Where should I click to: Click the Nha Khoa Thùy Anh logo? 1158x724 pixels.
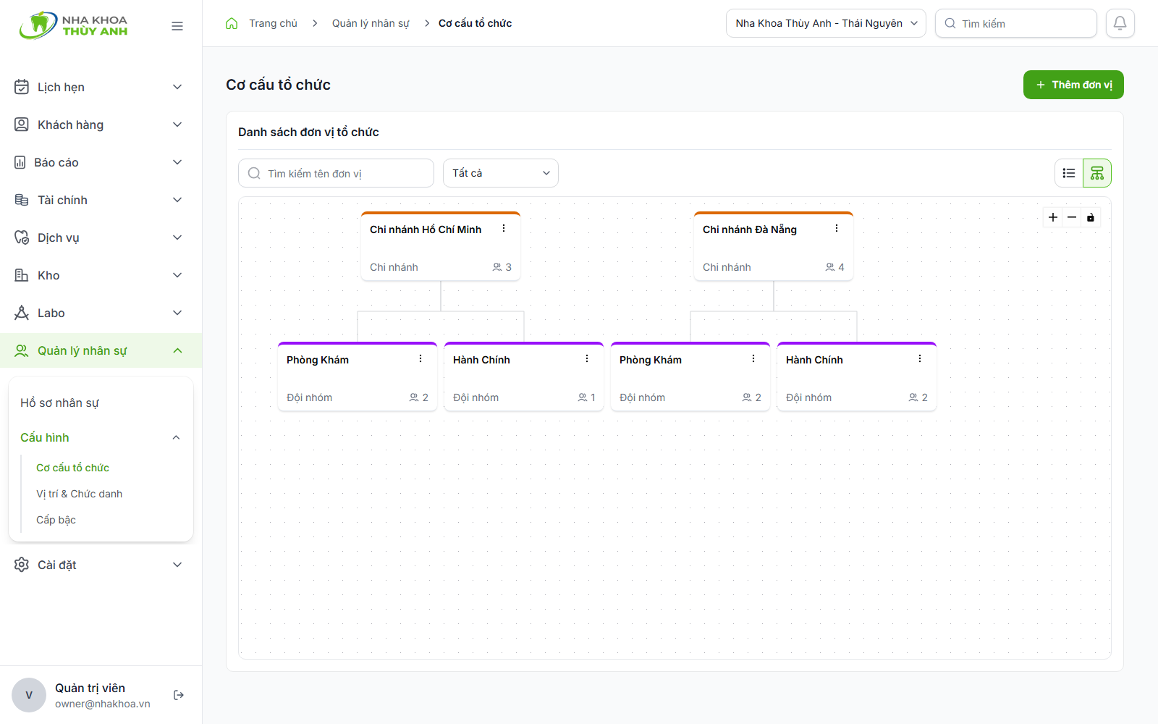click(74, 25)
